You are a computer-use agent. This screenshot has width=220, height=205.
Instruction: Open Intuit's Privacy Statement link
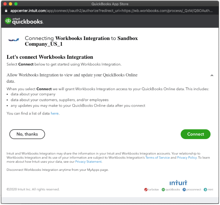(88, 162)
